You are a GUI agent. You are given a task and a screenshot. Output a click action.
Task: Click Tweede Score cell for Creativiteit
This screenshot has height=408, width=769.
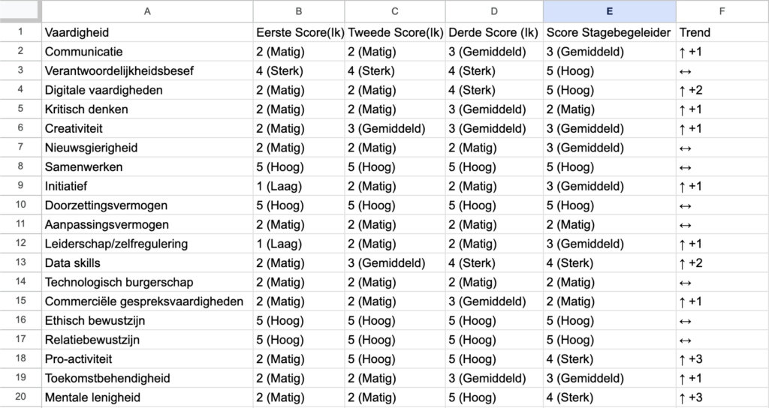(x=395, y=128)
